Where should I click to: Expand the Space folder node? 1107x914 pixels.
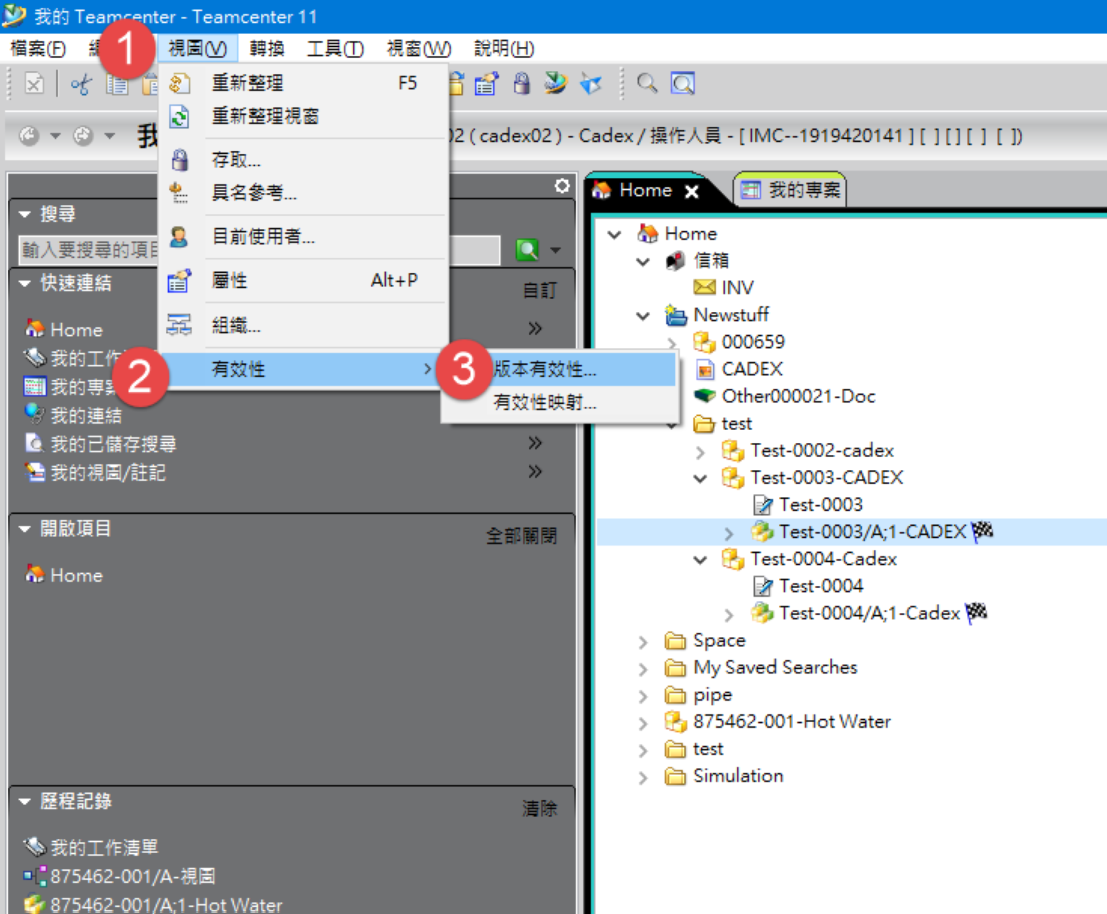tap(643, 641)
